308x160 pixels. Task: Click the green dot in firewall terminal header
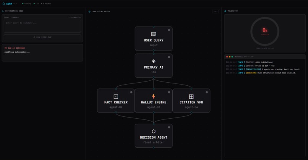(232, 57)
